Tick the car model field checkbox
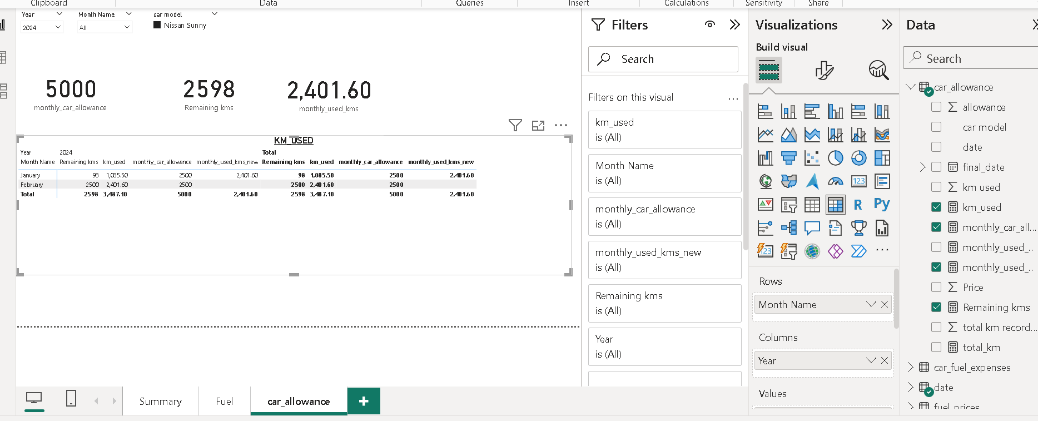The height and width of the screenshot is (421, 1038). [936, 127]
